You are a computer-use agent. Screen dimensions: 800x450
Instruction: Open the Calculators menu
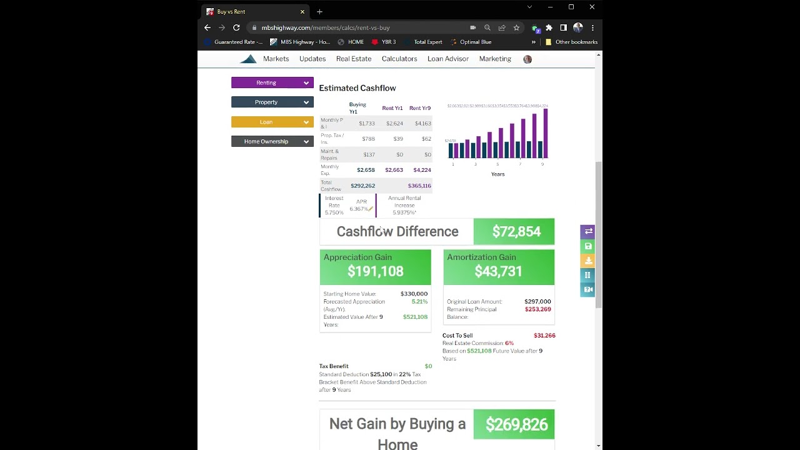pos(399,59)
